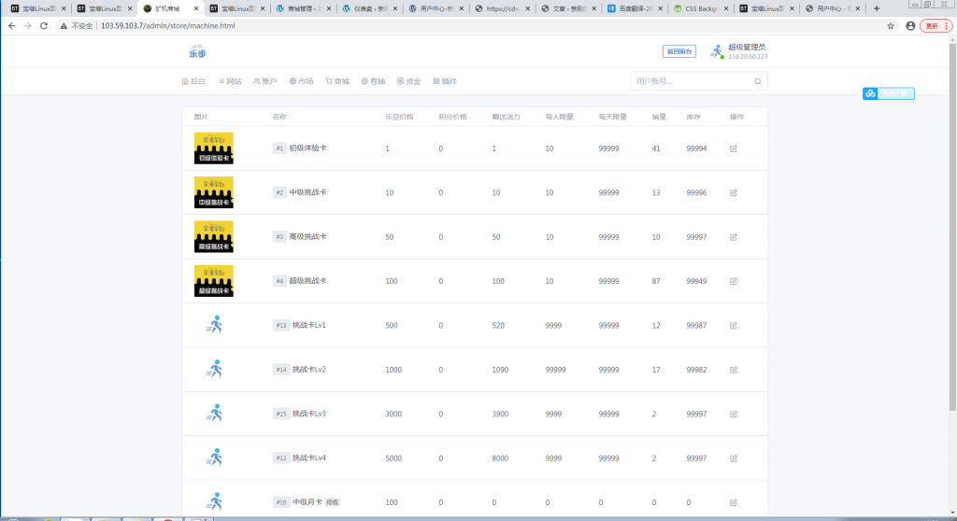Image resolution: width=957 pixels, height=521 pixels.
Task: Open the 资金 menu
Action: pos(408,82)
